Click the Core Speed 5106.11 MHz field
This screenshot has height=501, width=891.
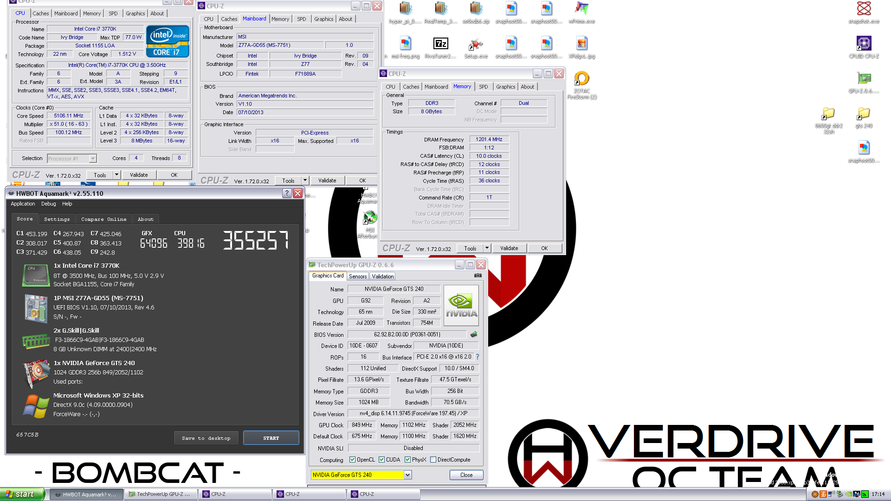pyautogui.click(x=68, y=116)
